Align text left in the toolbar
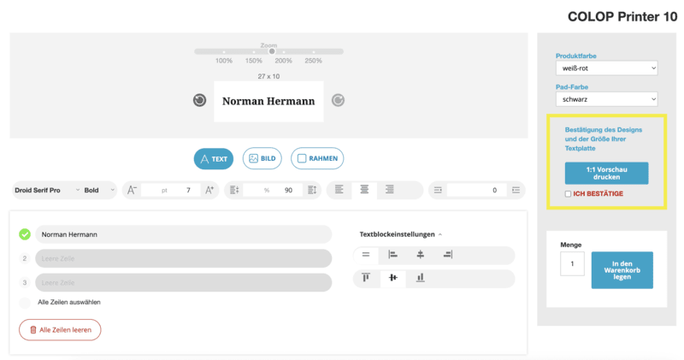This screenshot has height=360, width=684. point(339,190)
